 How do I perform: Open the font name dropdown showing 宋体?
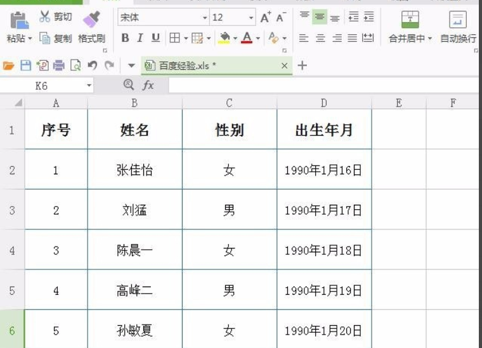164,17
